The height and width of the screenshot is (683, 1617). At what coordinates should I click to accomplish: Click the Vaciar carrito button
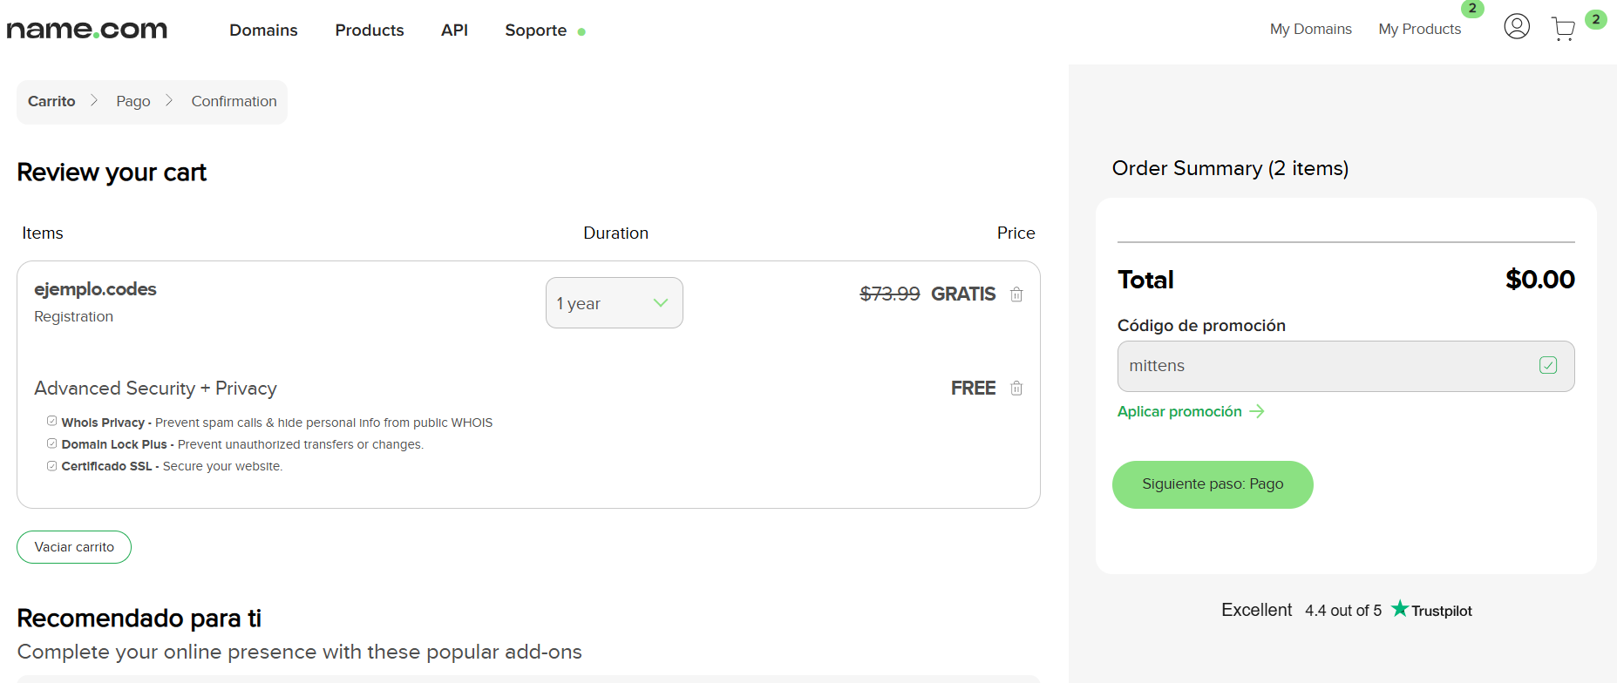tap(74, 547)
